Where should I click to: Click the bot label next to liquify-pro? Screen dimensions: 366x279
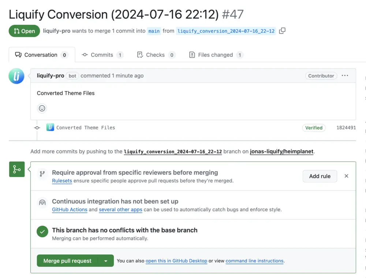pyautogui.click(x=72, y=76)
